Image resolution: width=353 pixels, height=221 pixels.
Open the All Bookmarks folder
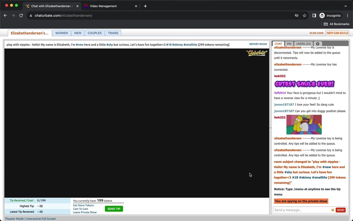336,24
